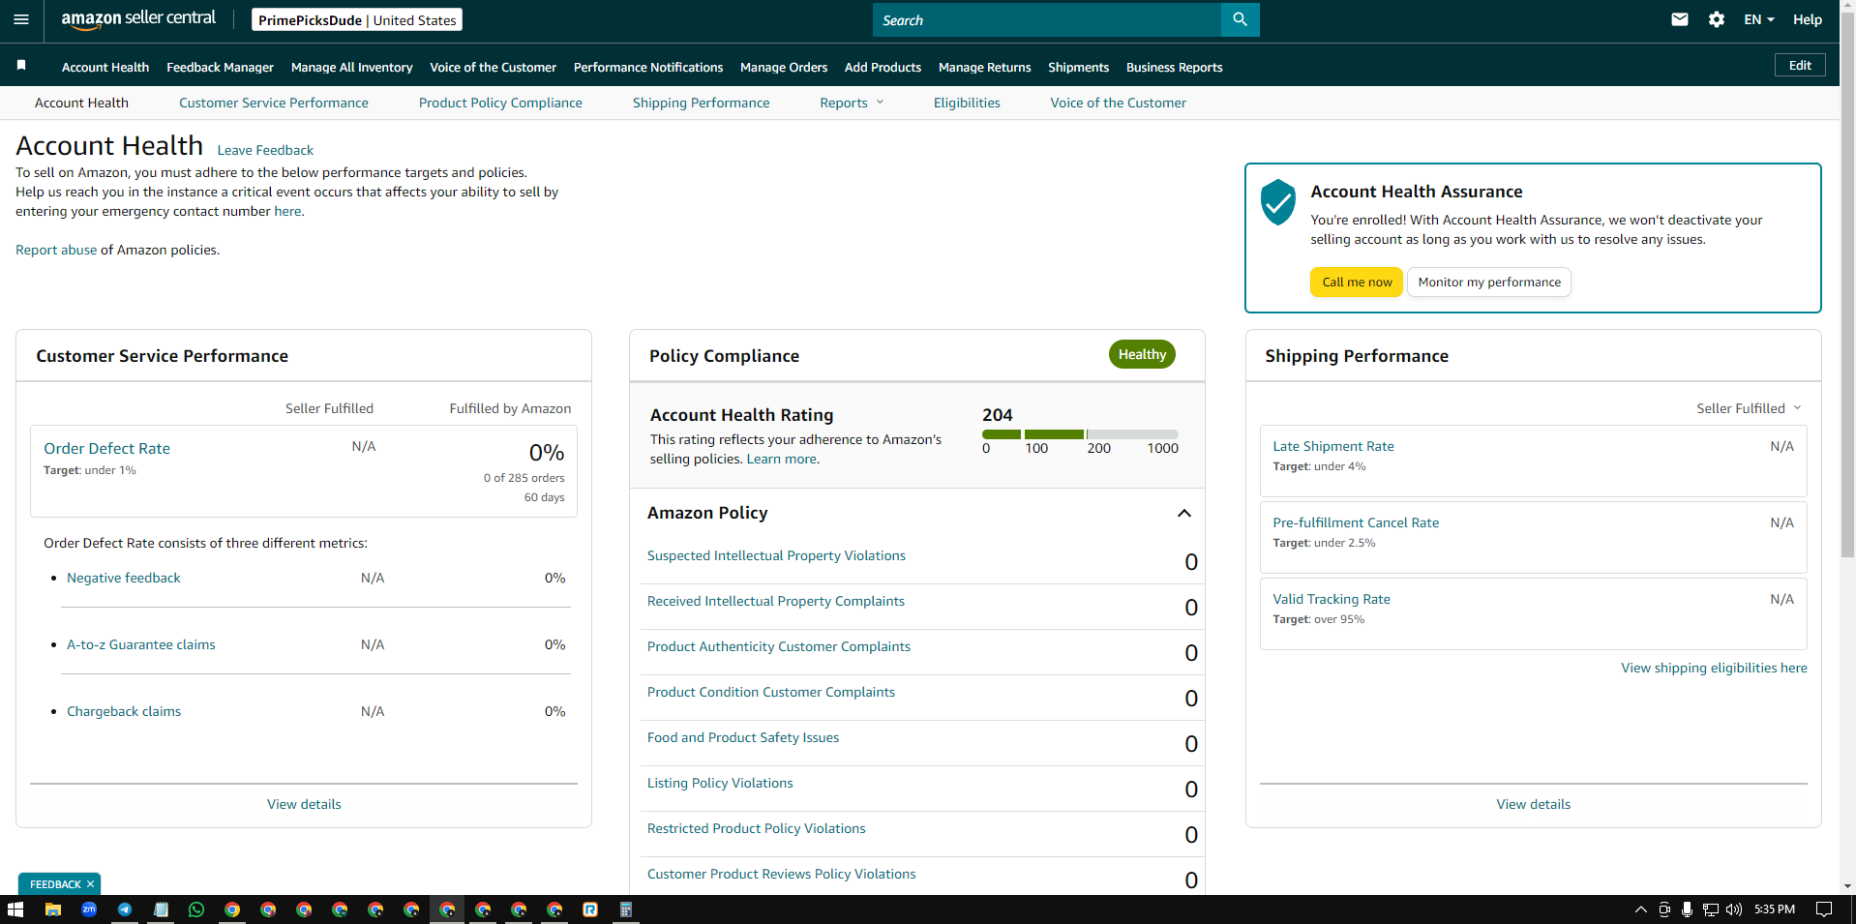
Task: Open File Explorer from taskbar
Action: coord(53,909)
